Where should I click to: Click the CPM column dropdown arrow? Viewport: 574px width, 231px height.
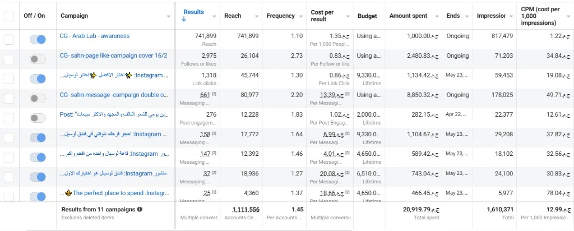point(567,16)
